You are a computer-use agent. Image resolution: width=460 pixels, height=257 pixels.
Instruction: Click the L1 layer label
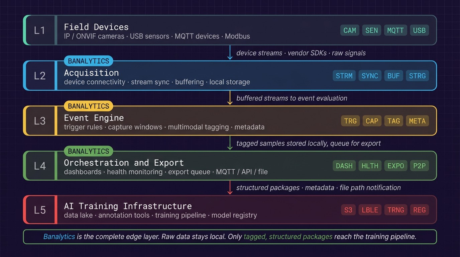click(x=40, y=30)
